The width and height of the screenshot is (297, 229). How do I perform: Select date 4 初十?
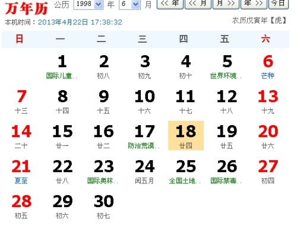(x=186, y=67)
